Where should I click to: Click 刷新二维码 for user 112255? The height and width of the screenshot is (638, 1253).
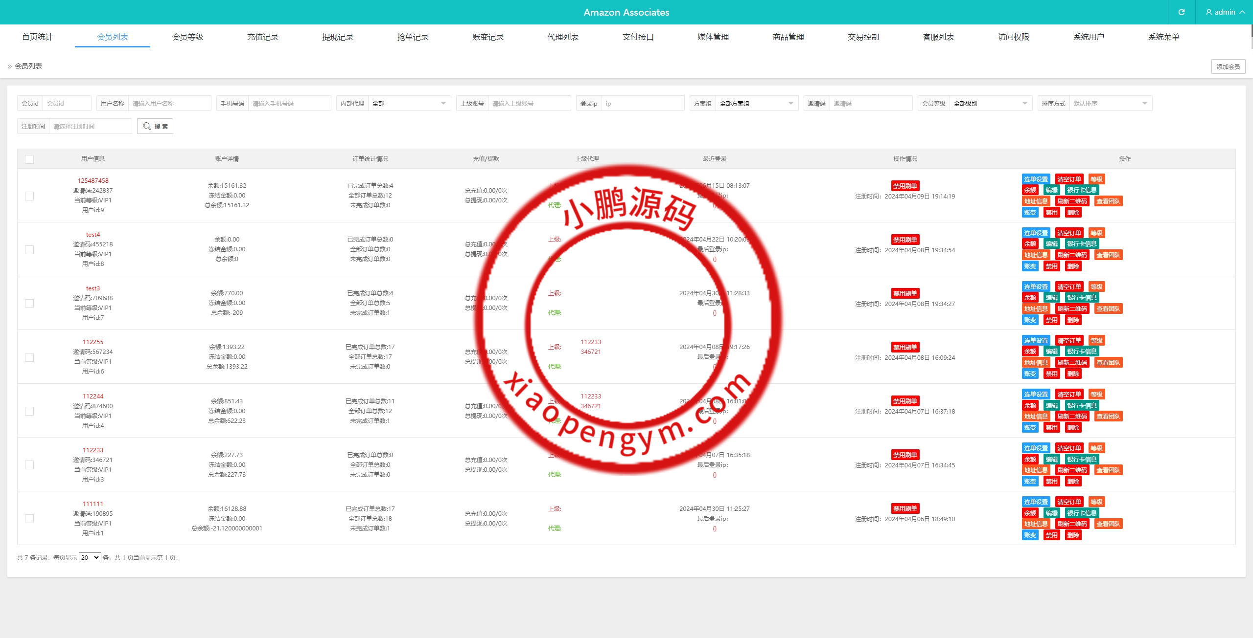tap(1072, 362)
